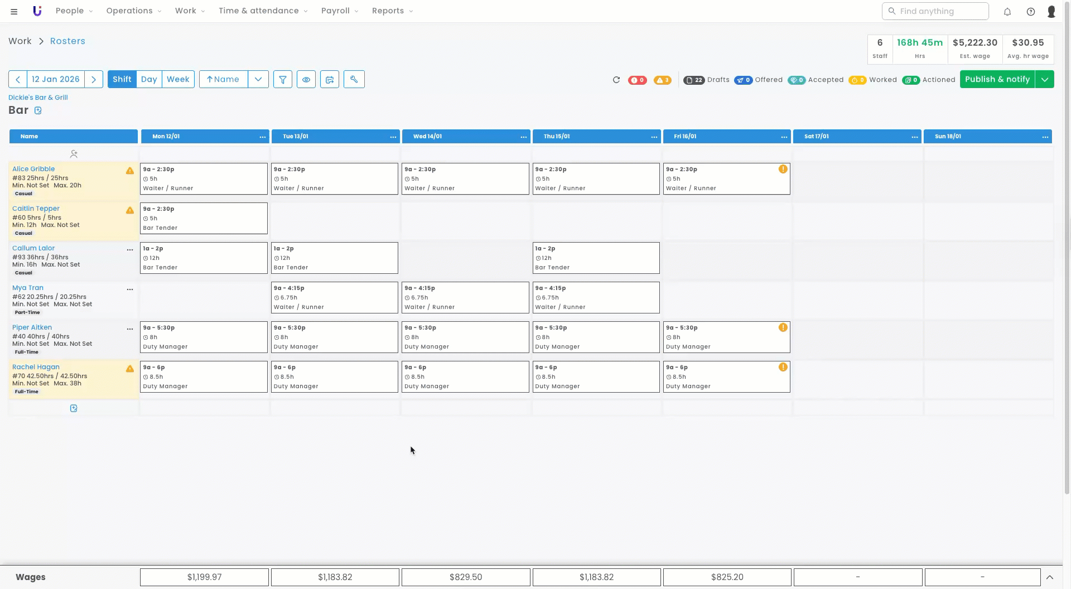Viewport: 1071px width, 589px height.
Task: Go to the next week arrow
Action: pos(94,79)
